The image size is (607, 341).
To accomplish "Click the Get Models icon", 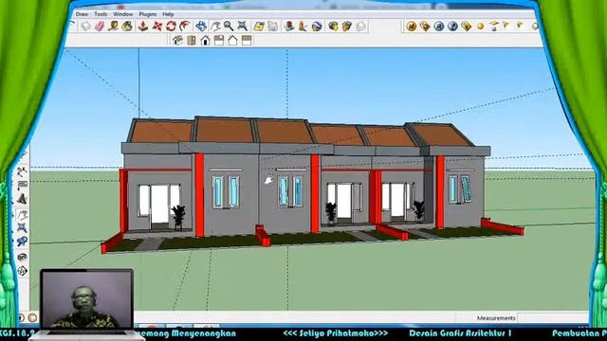I will 333,27.
